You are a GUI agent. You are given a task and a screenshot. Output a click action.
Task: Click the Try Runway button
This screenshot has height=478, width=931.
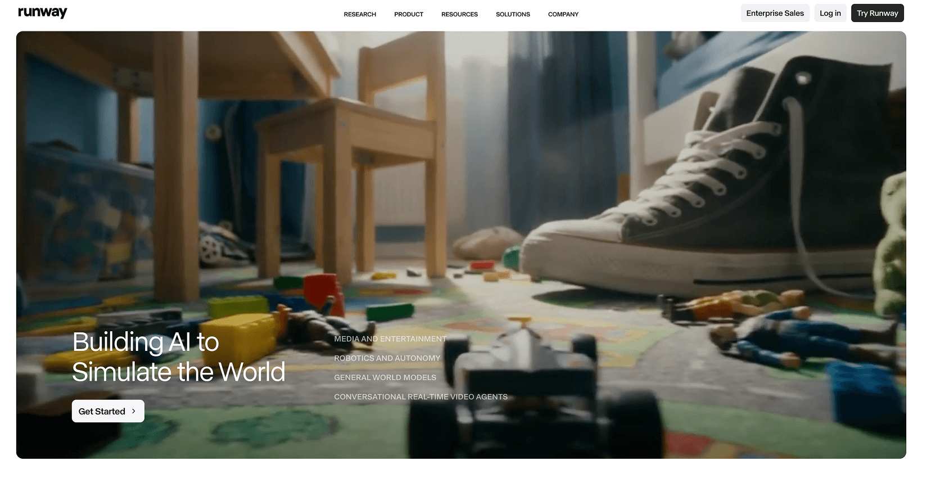tap(877, 13)
